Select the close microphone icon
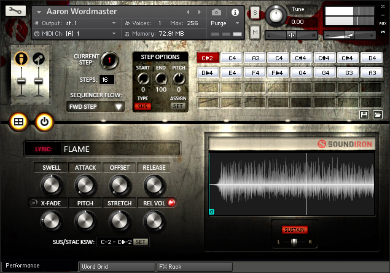Screen dimensions: 390x273 tap(21, 59)
